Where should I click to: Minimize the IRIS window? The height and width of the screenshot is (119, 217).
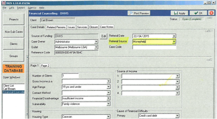tap(205, 3)
